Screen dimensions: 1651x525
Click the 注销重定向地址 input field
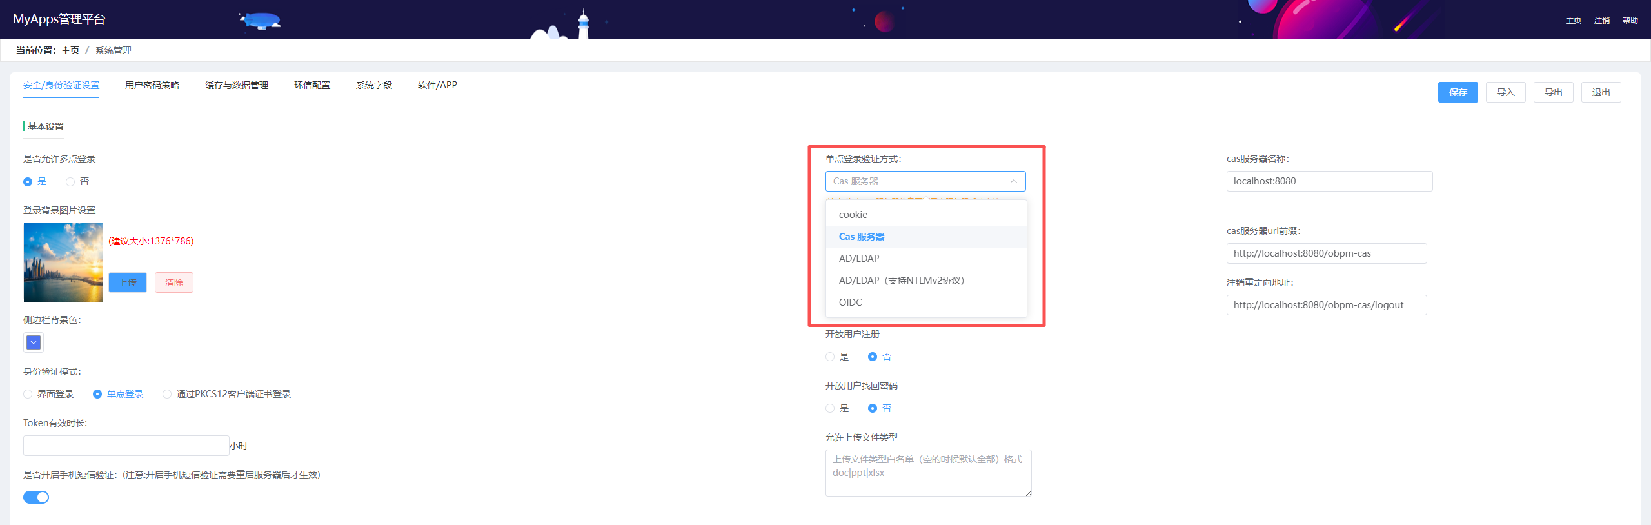coord(1327,305)
